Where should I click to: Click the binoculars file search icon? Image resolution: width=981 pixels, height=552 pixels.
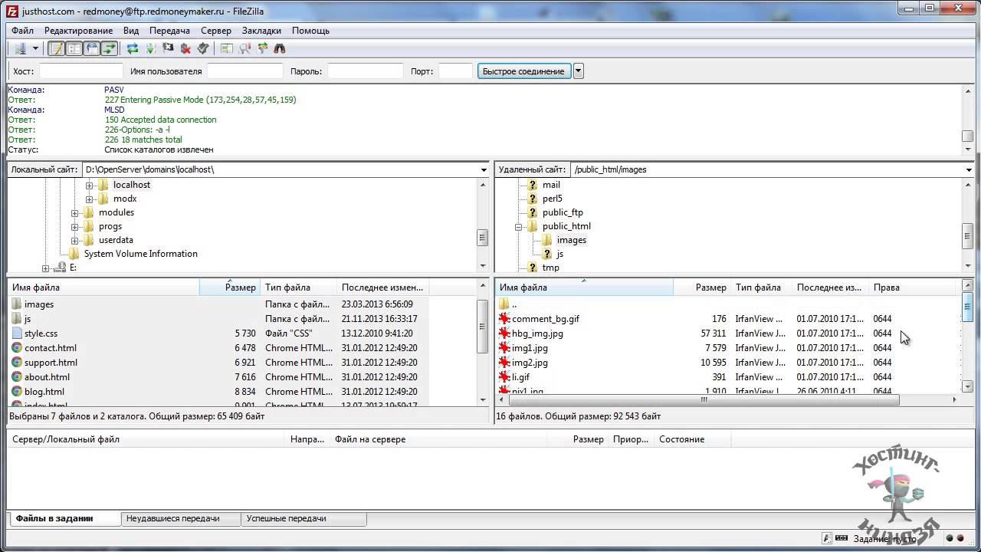pos(280,48)
